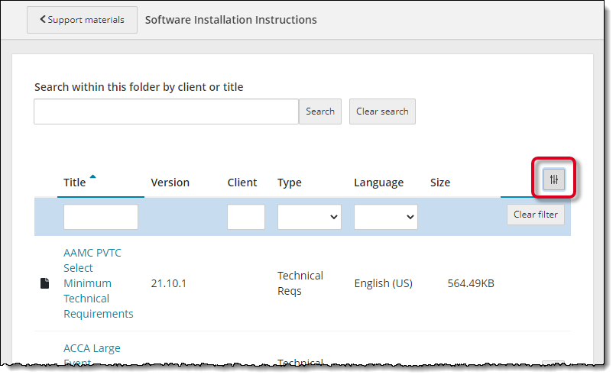The height and width of the screenshot is (378, 616).
Task: Sort the table by Title column
Action: coord(75,183)
